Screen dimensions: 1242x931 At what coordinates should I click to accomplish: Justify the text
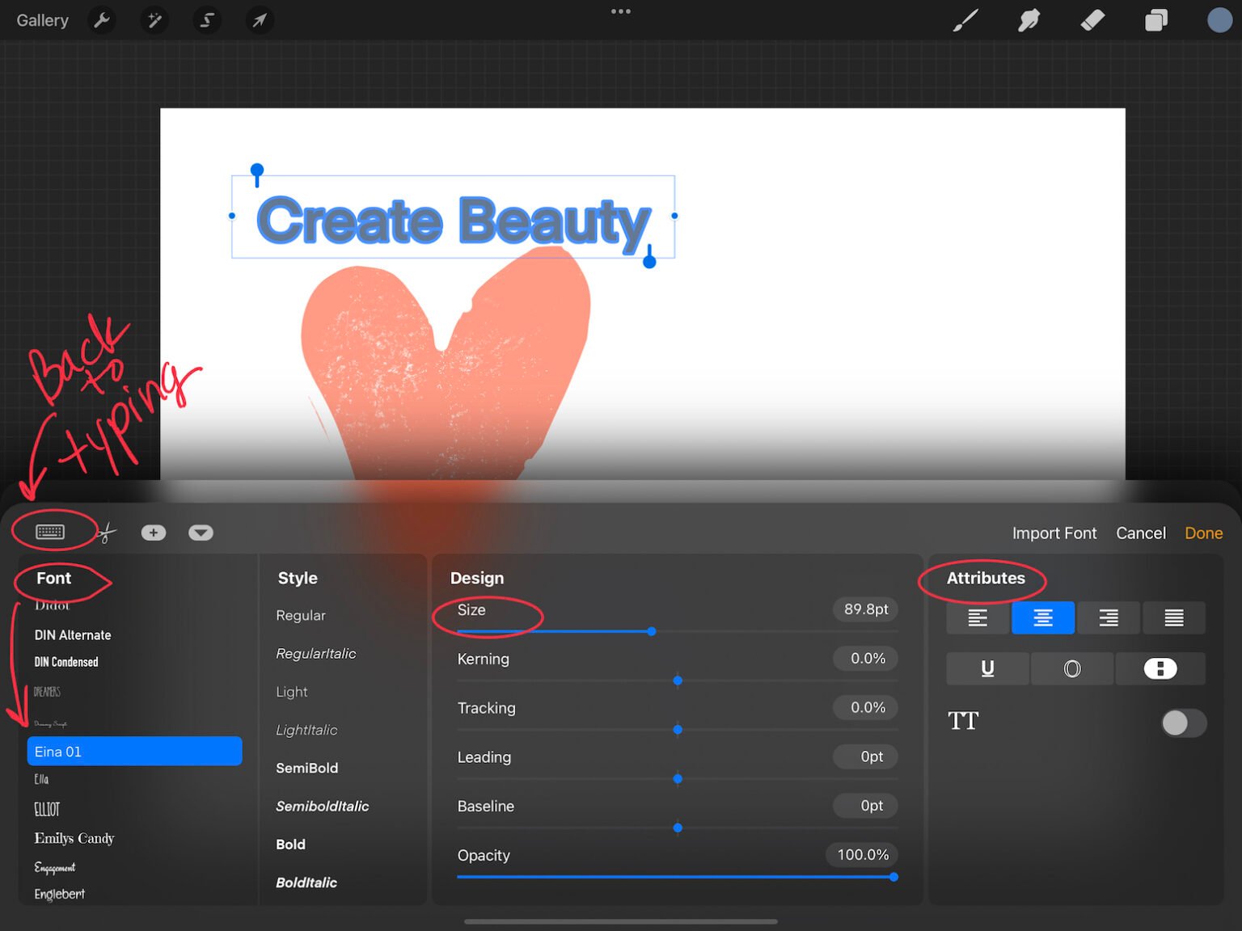click(x=1174, y=618)
